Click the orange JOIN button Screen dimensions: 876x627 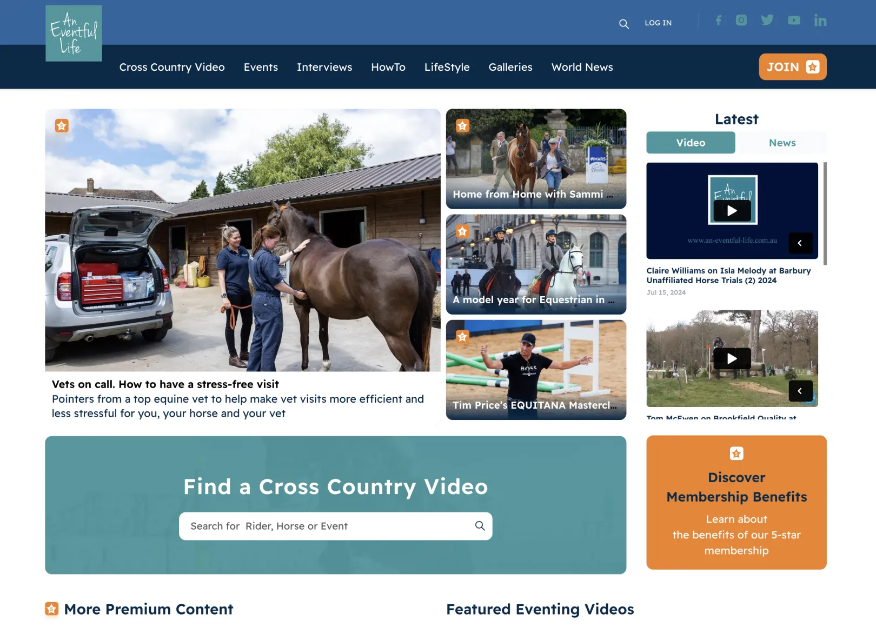pos(792,67)
